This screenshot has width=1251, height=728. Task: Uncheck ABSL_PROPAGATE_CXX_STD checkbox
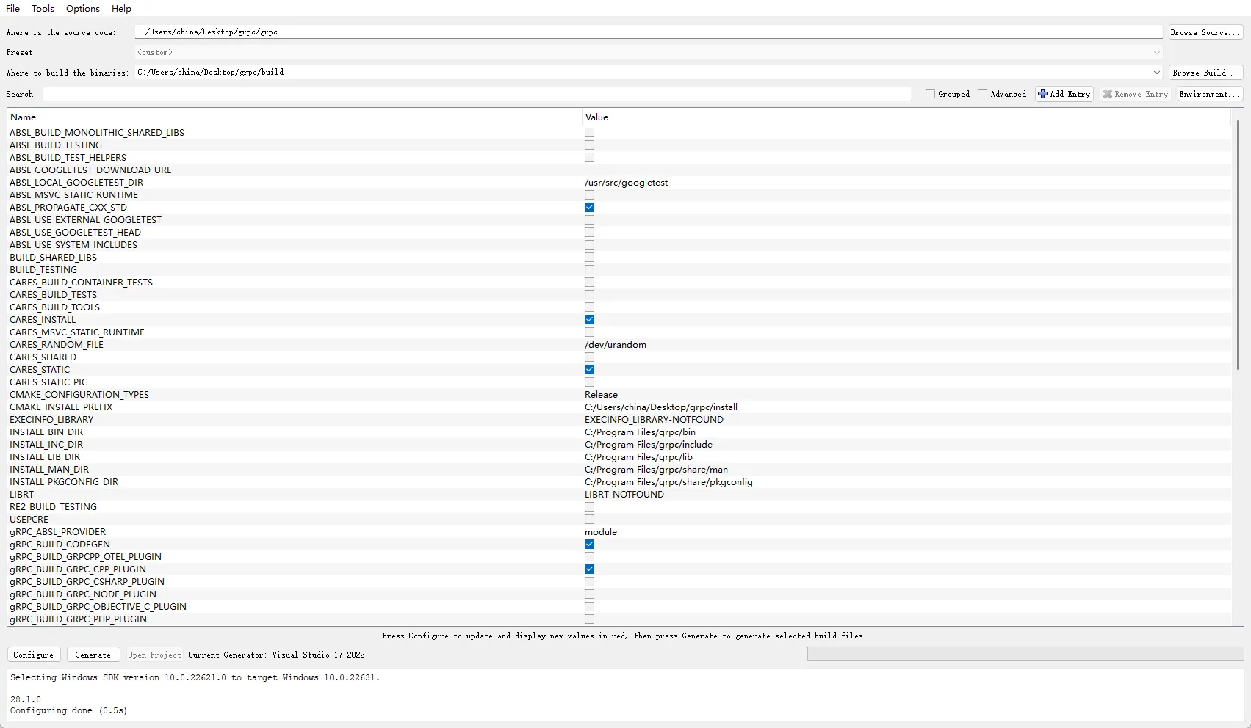click(589, 208)
